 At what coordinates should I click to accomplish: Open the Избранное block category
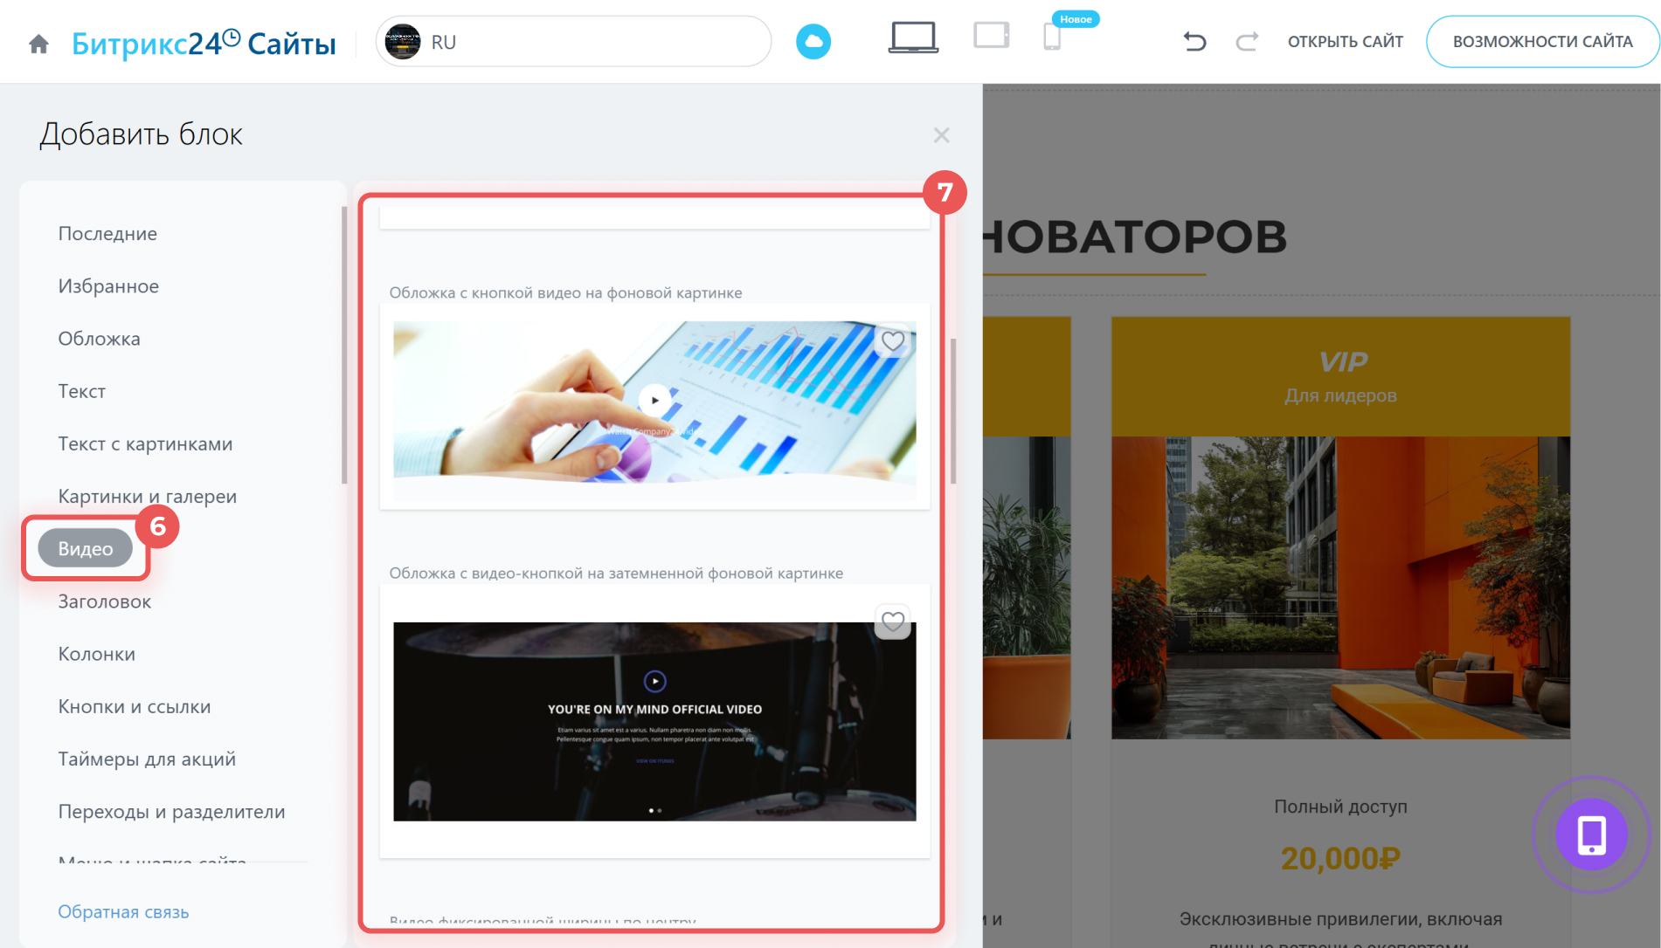(x=108, y=286)
